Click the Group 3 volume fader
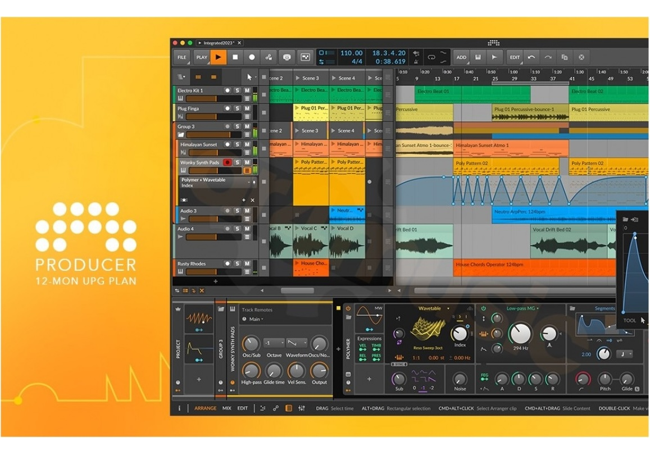Viewport: 650px width, 455px height. (213, 135)
